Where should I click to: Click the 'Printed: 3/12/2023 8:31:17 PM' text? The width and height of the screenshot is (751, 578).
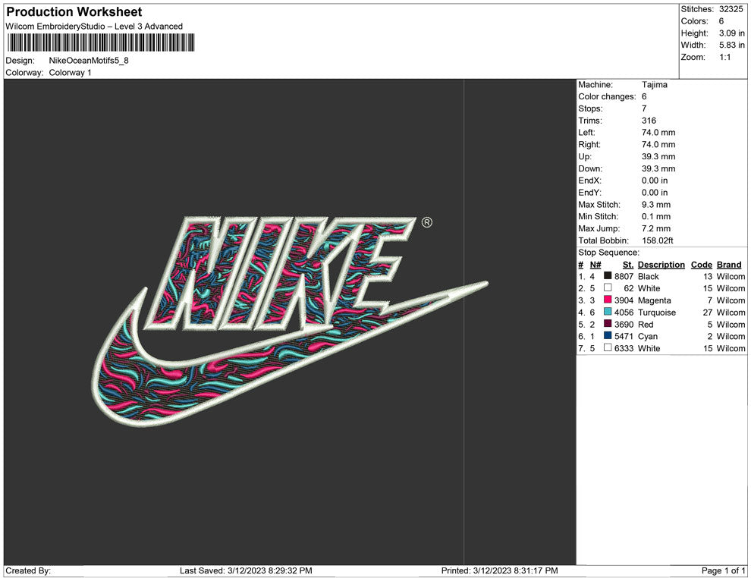coord(500,570)
